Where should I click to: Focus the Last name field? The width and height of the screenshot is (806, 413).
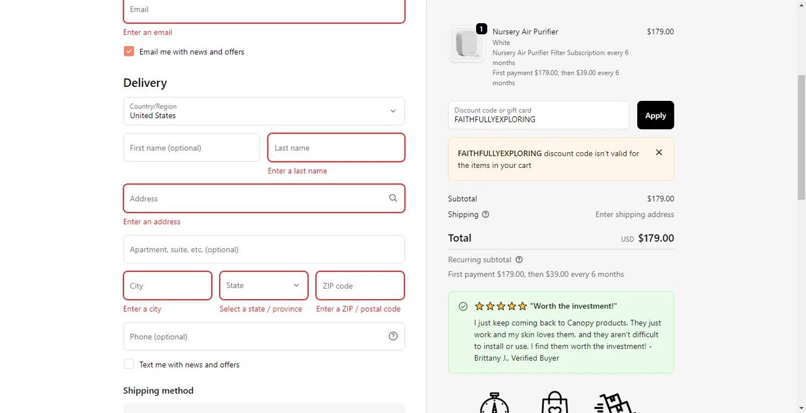336,147
